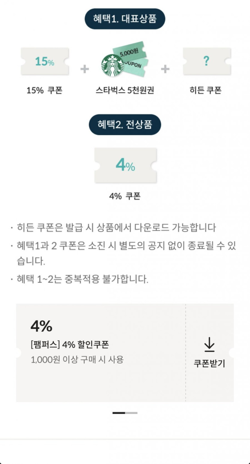
Task: Click the 15% 쿠폰 caption
Action: 44,90
